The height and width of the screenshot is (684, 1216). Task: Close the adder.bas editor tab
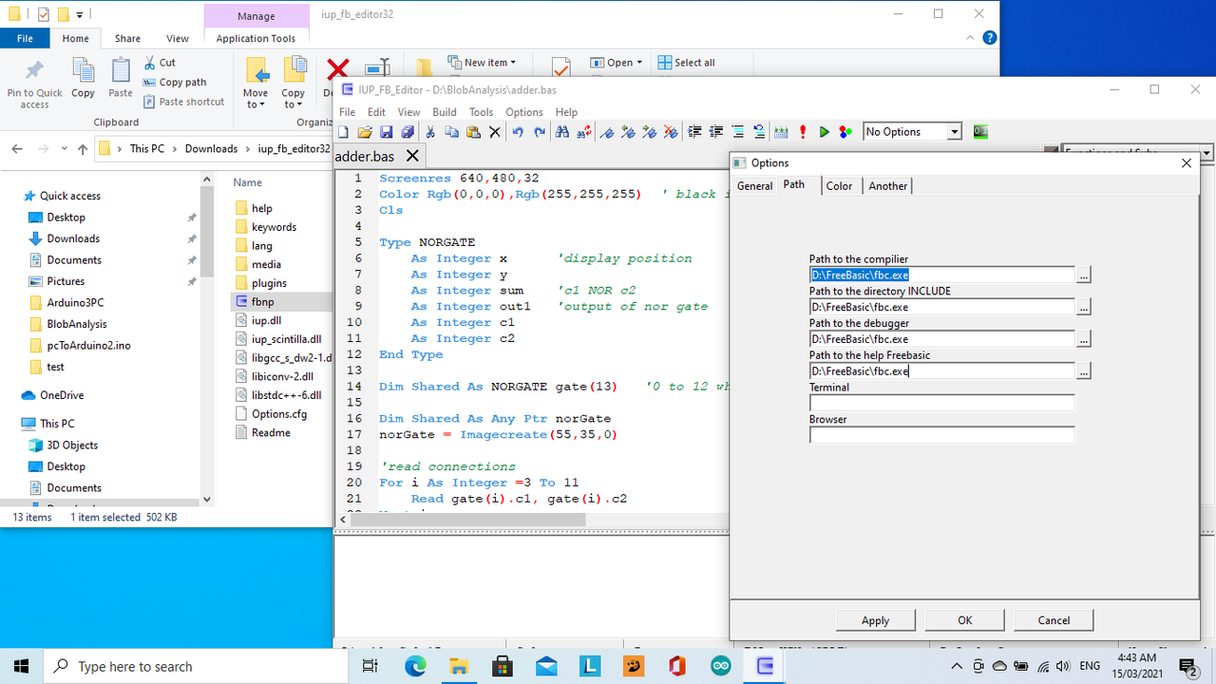pos(412,156)
